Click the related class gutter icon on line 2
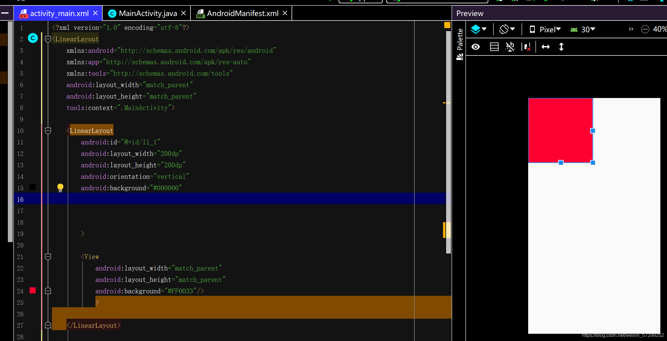Screen dimensions: 667x341 pyautogui.click(x=33, y=38)
